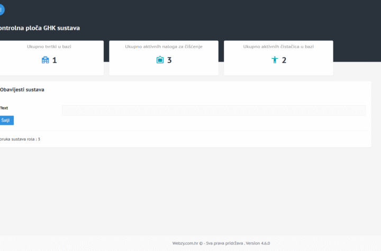Click the count 3 of active orders

[x=169, y=60]
